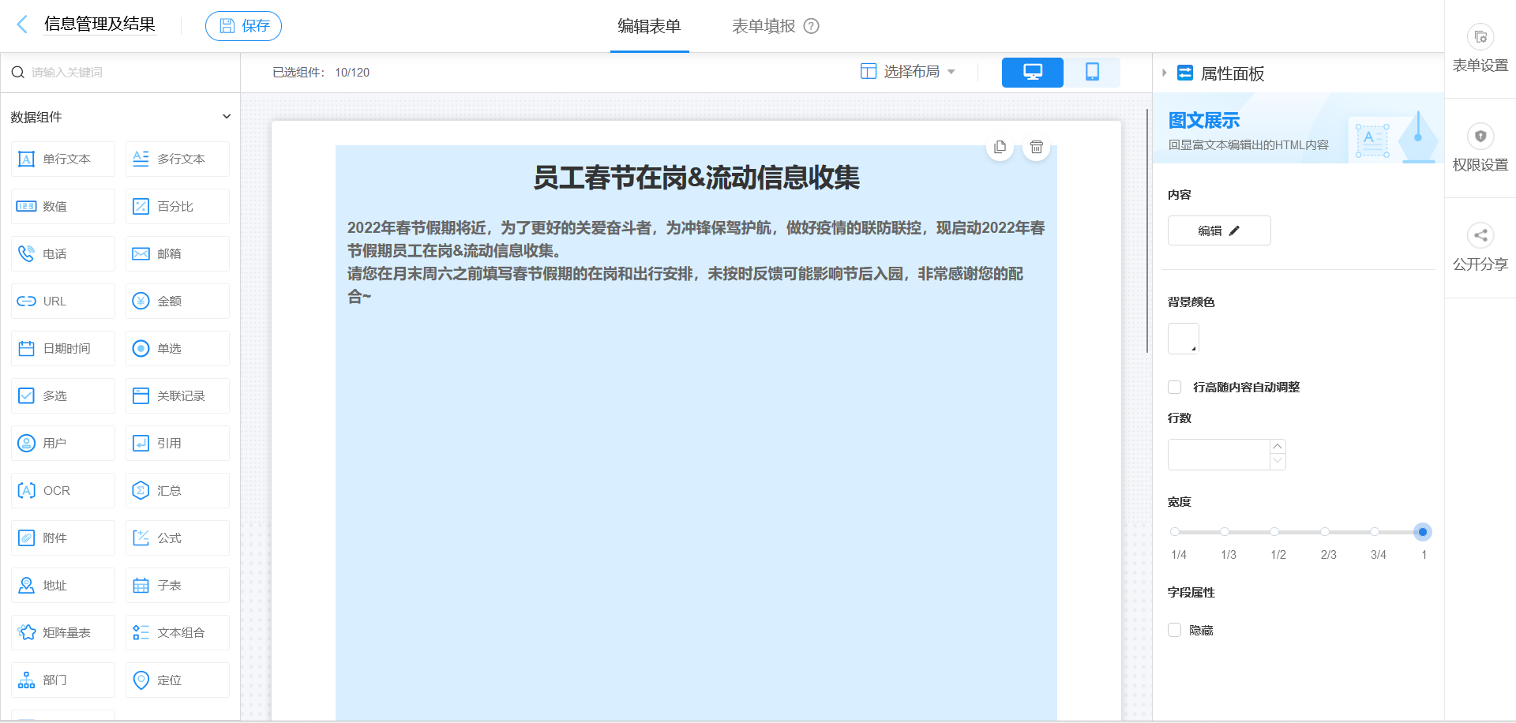
Task: Open 表单设置 form settings
Action: tap(1480, 47)
